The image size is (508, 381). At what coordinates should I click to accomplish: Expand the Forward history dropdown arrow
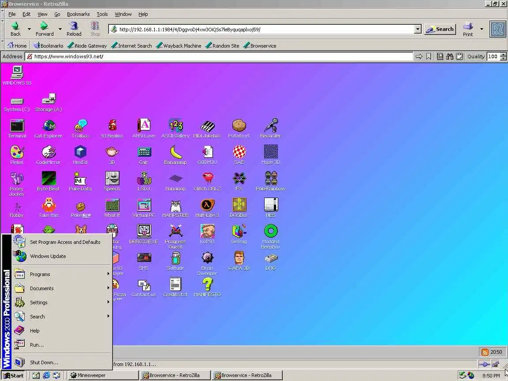pyautogui.click(x=60, y=29)
